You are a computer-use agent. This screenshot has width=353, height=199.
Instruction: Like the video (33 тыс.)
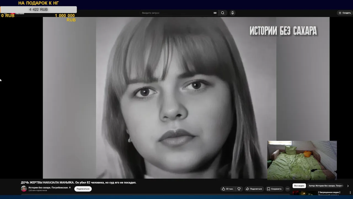pyautogui.click(x=228, y=189)
